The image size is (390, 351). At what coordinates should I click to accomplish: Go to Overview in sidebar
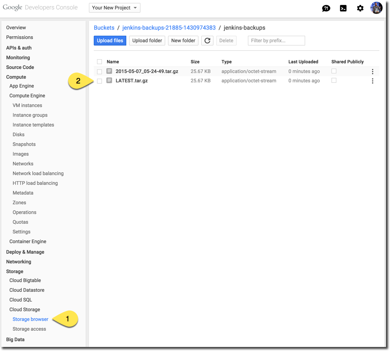click(x=16, y=28)
